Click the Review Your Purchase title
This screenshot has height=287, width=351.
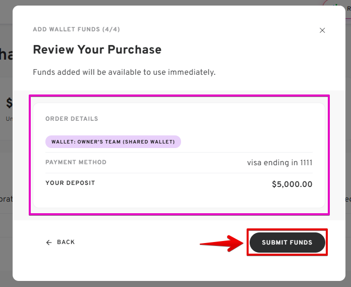click(x=97, y=50)
